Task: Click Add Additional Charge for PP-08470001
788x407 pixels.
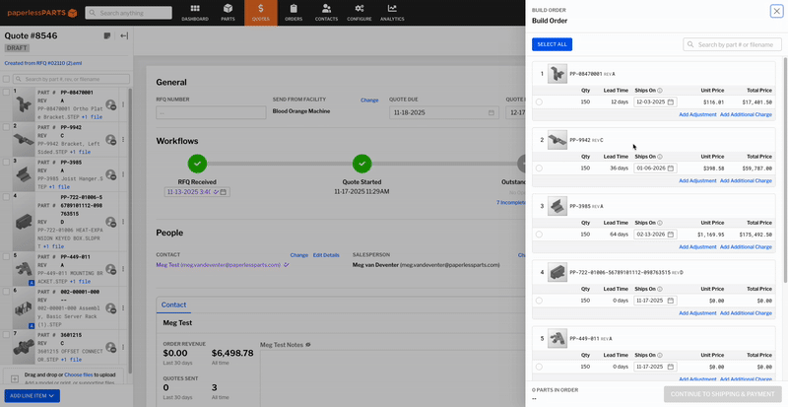Action: click(x=748, y=114)
